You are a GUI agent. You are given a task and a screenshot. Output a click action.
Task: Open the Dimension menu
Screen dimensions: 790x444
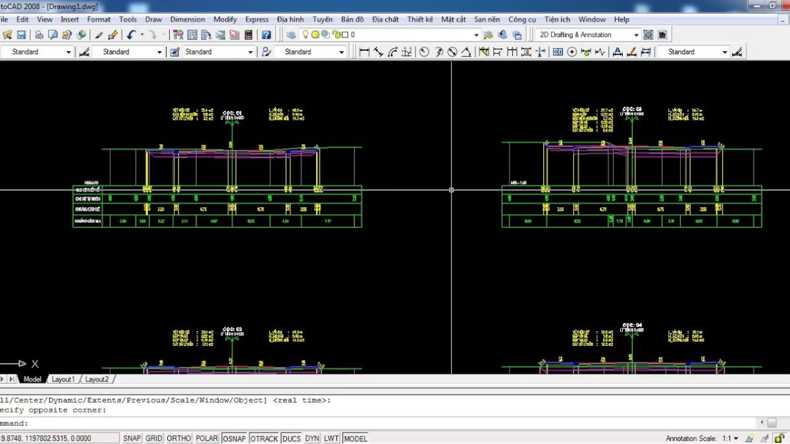pos(188,20)
